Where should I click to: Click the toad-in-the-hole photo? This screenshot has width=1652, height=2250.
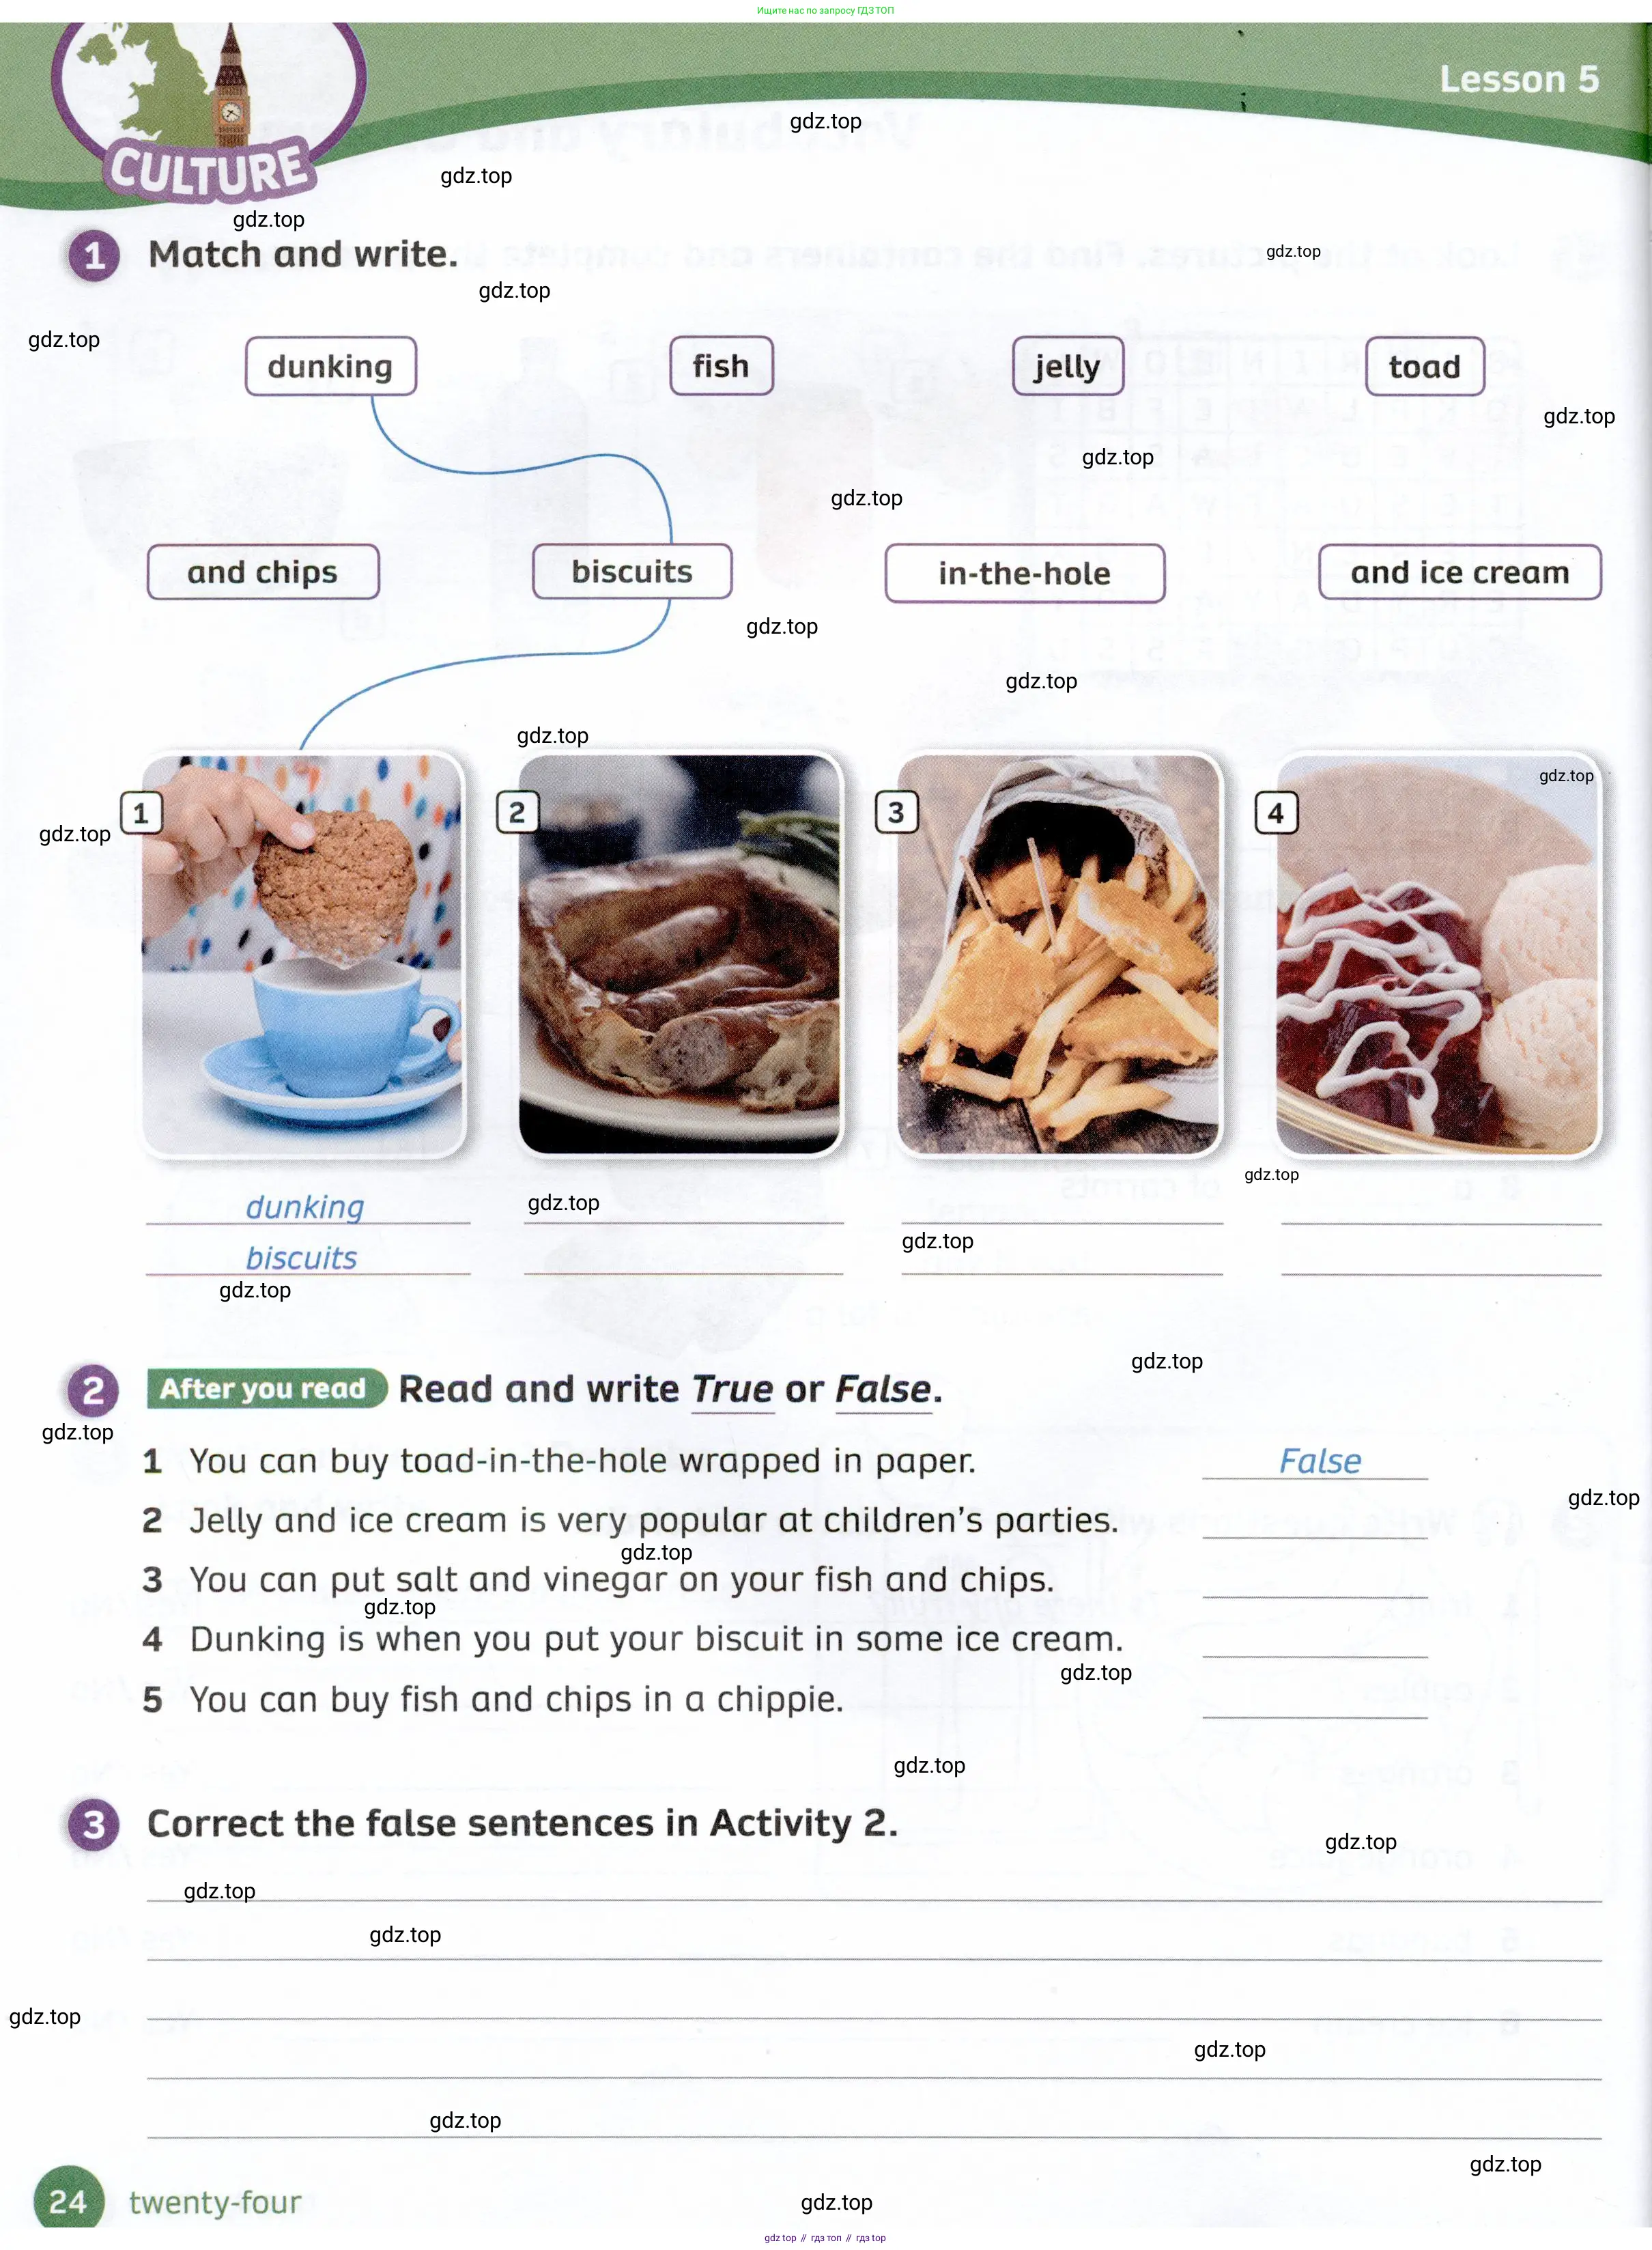(x=680, y=955)
